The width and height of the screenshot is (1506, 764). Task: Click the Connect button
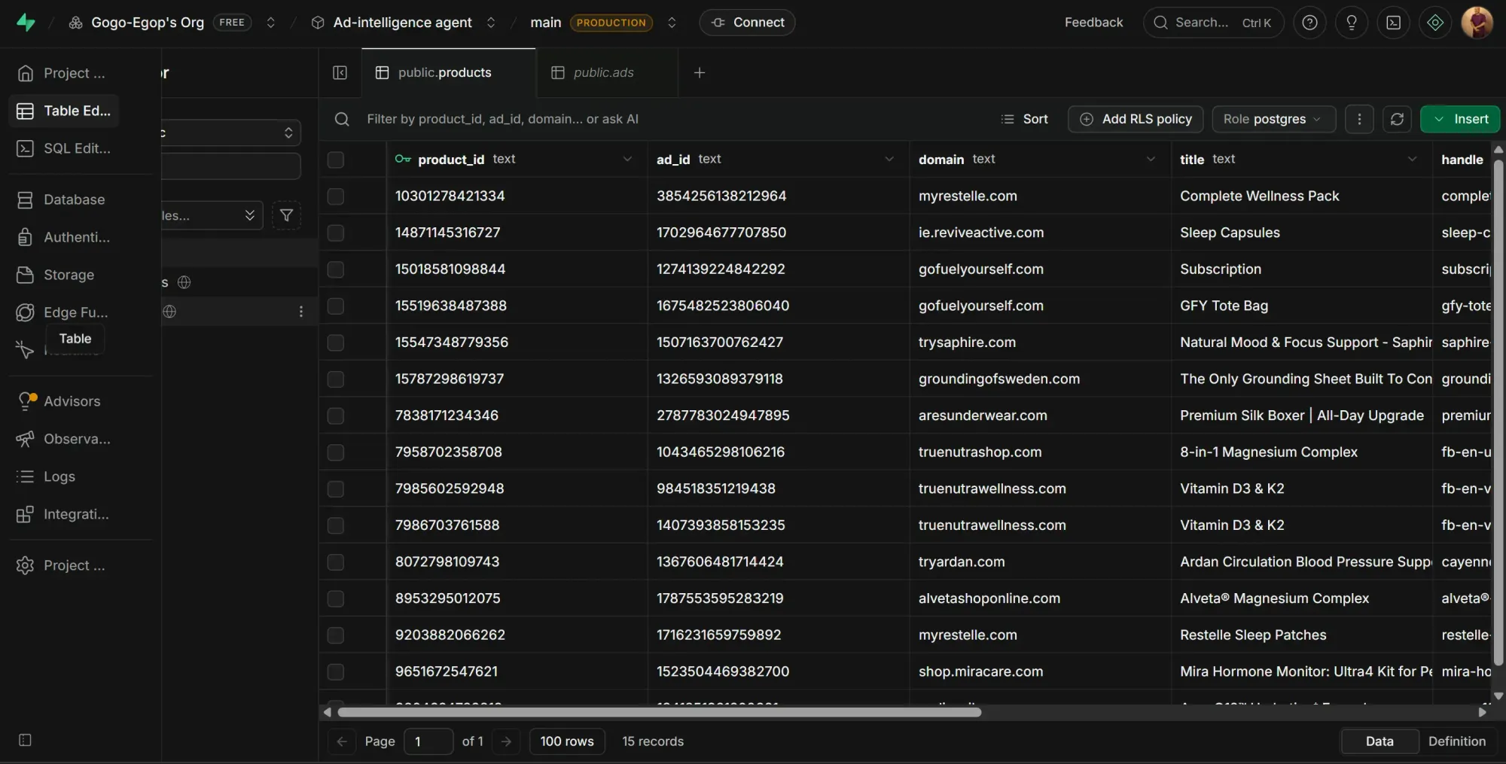tap(747, 23)
